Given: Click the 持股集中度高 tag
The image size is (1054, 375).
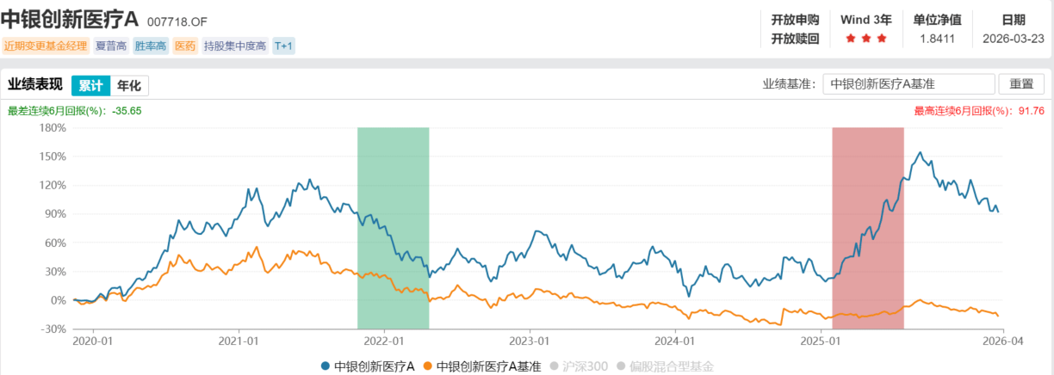Looking at the screenshot, I should (234, 46).
